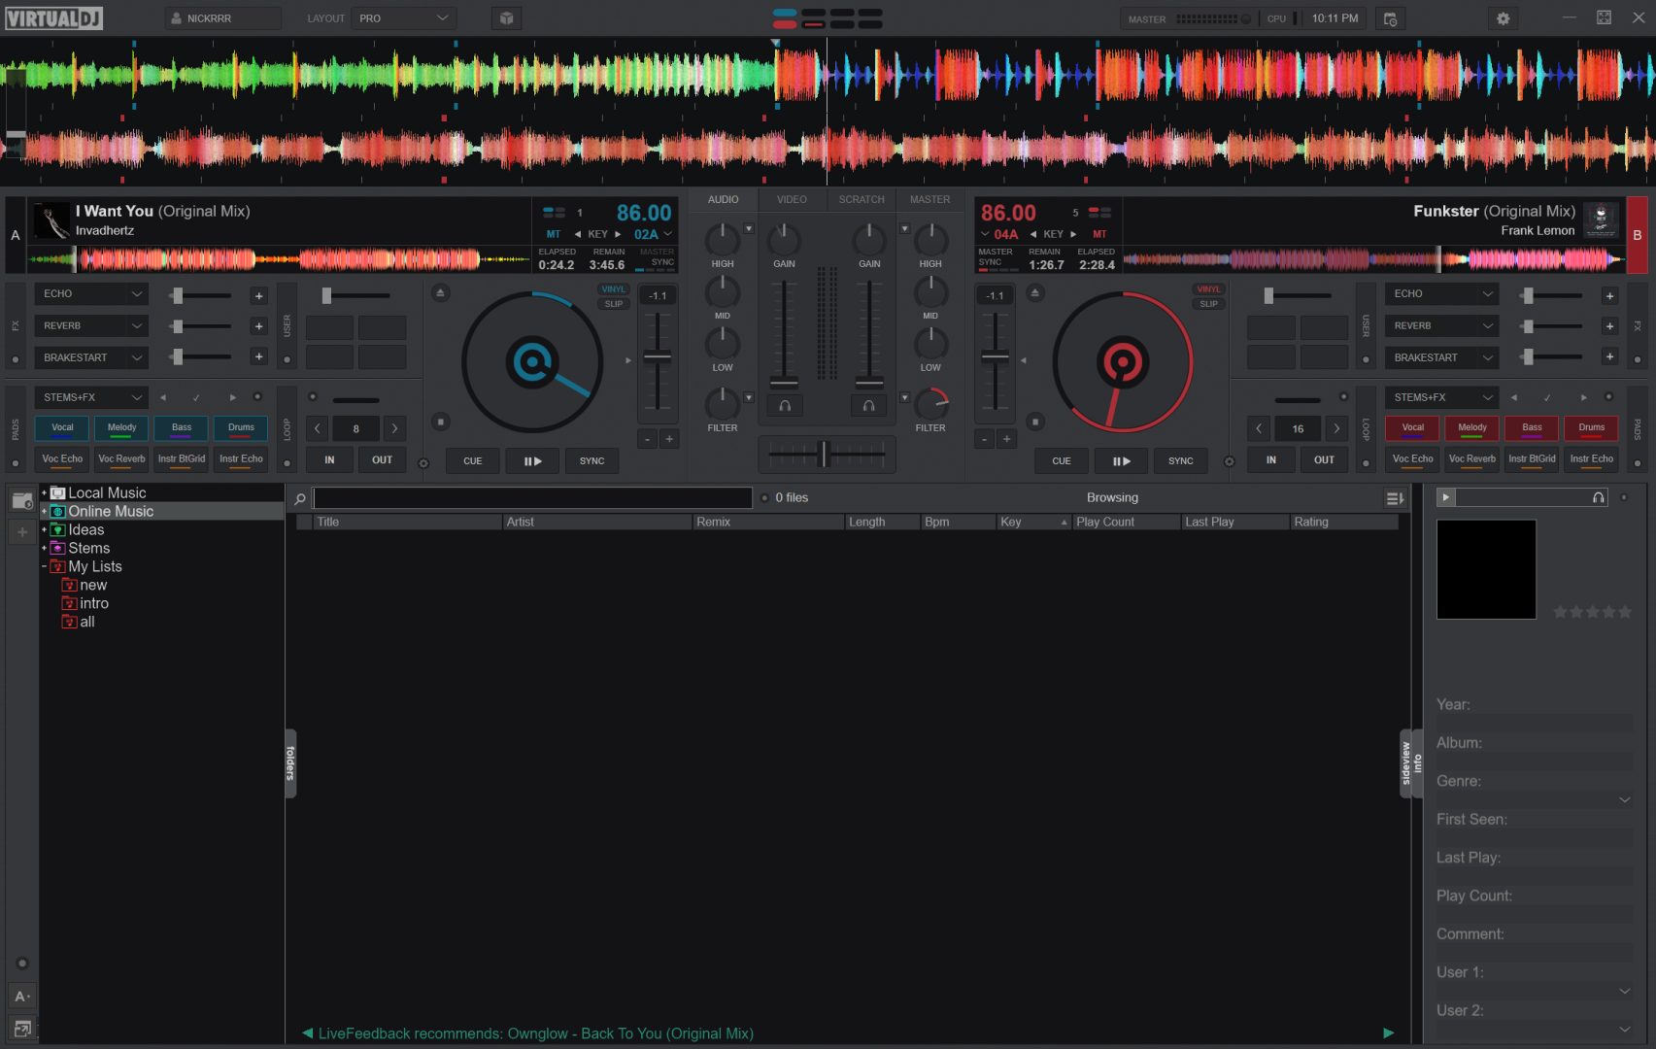The image size is (1656, 1049).
Task: Click deck A CUE button
Action: (473, 460)
